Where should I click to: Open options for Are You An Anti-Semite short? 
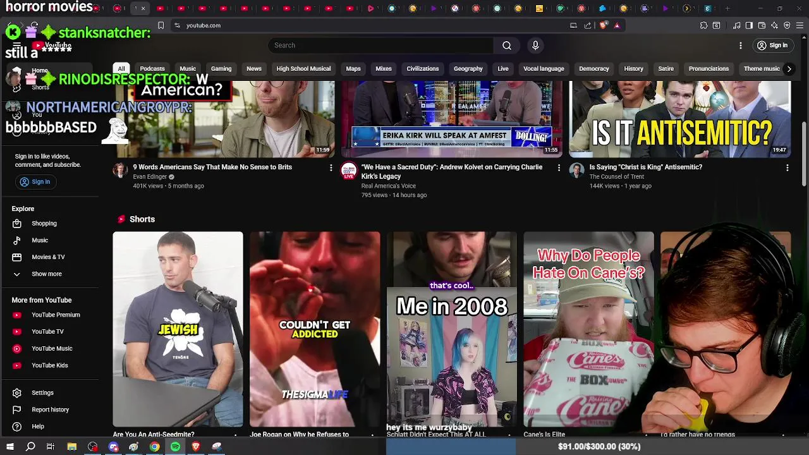tap(236, 434)
